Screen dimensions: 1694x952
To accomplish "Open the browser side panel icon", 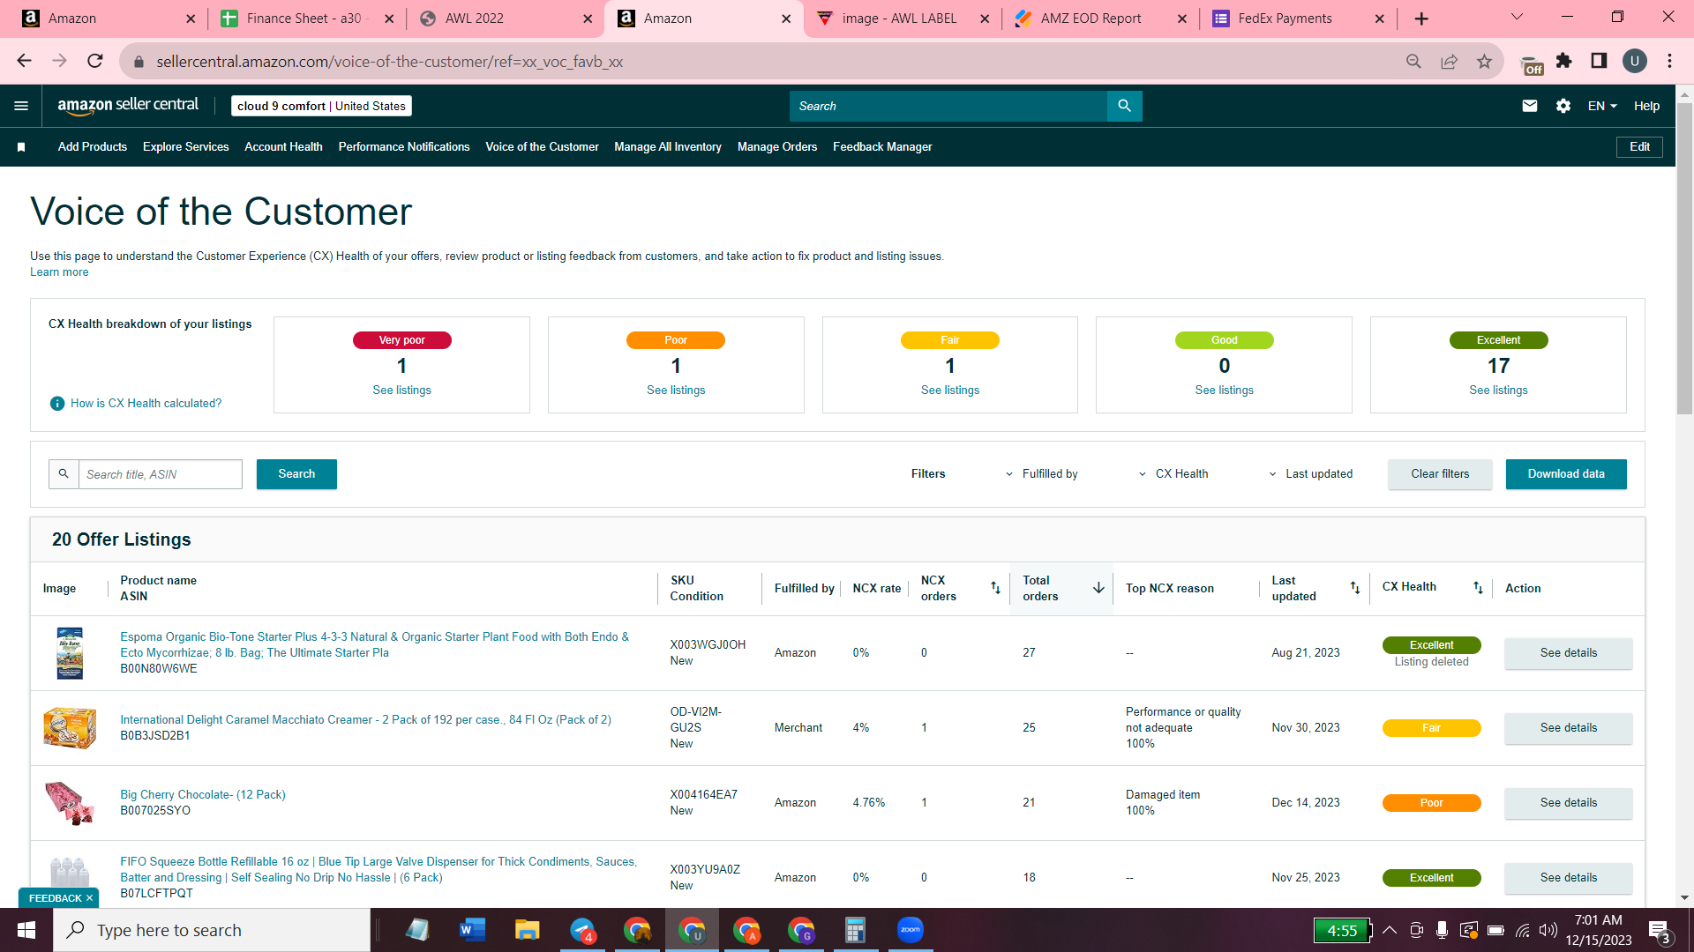I will click(x=1599, y=61).
